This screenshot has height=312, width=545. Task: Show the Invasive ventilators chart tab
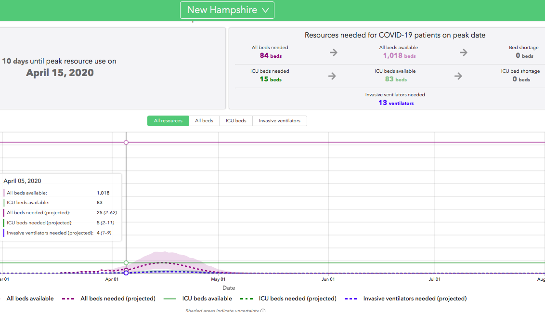[x=279, y=121]
